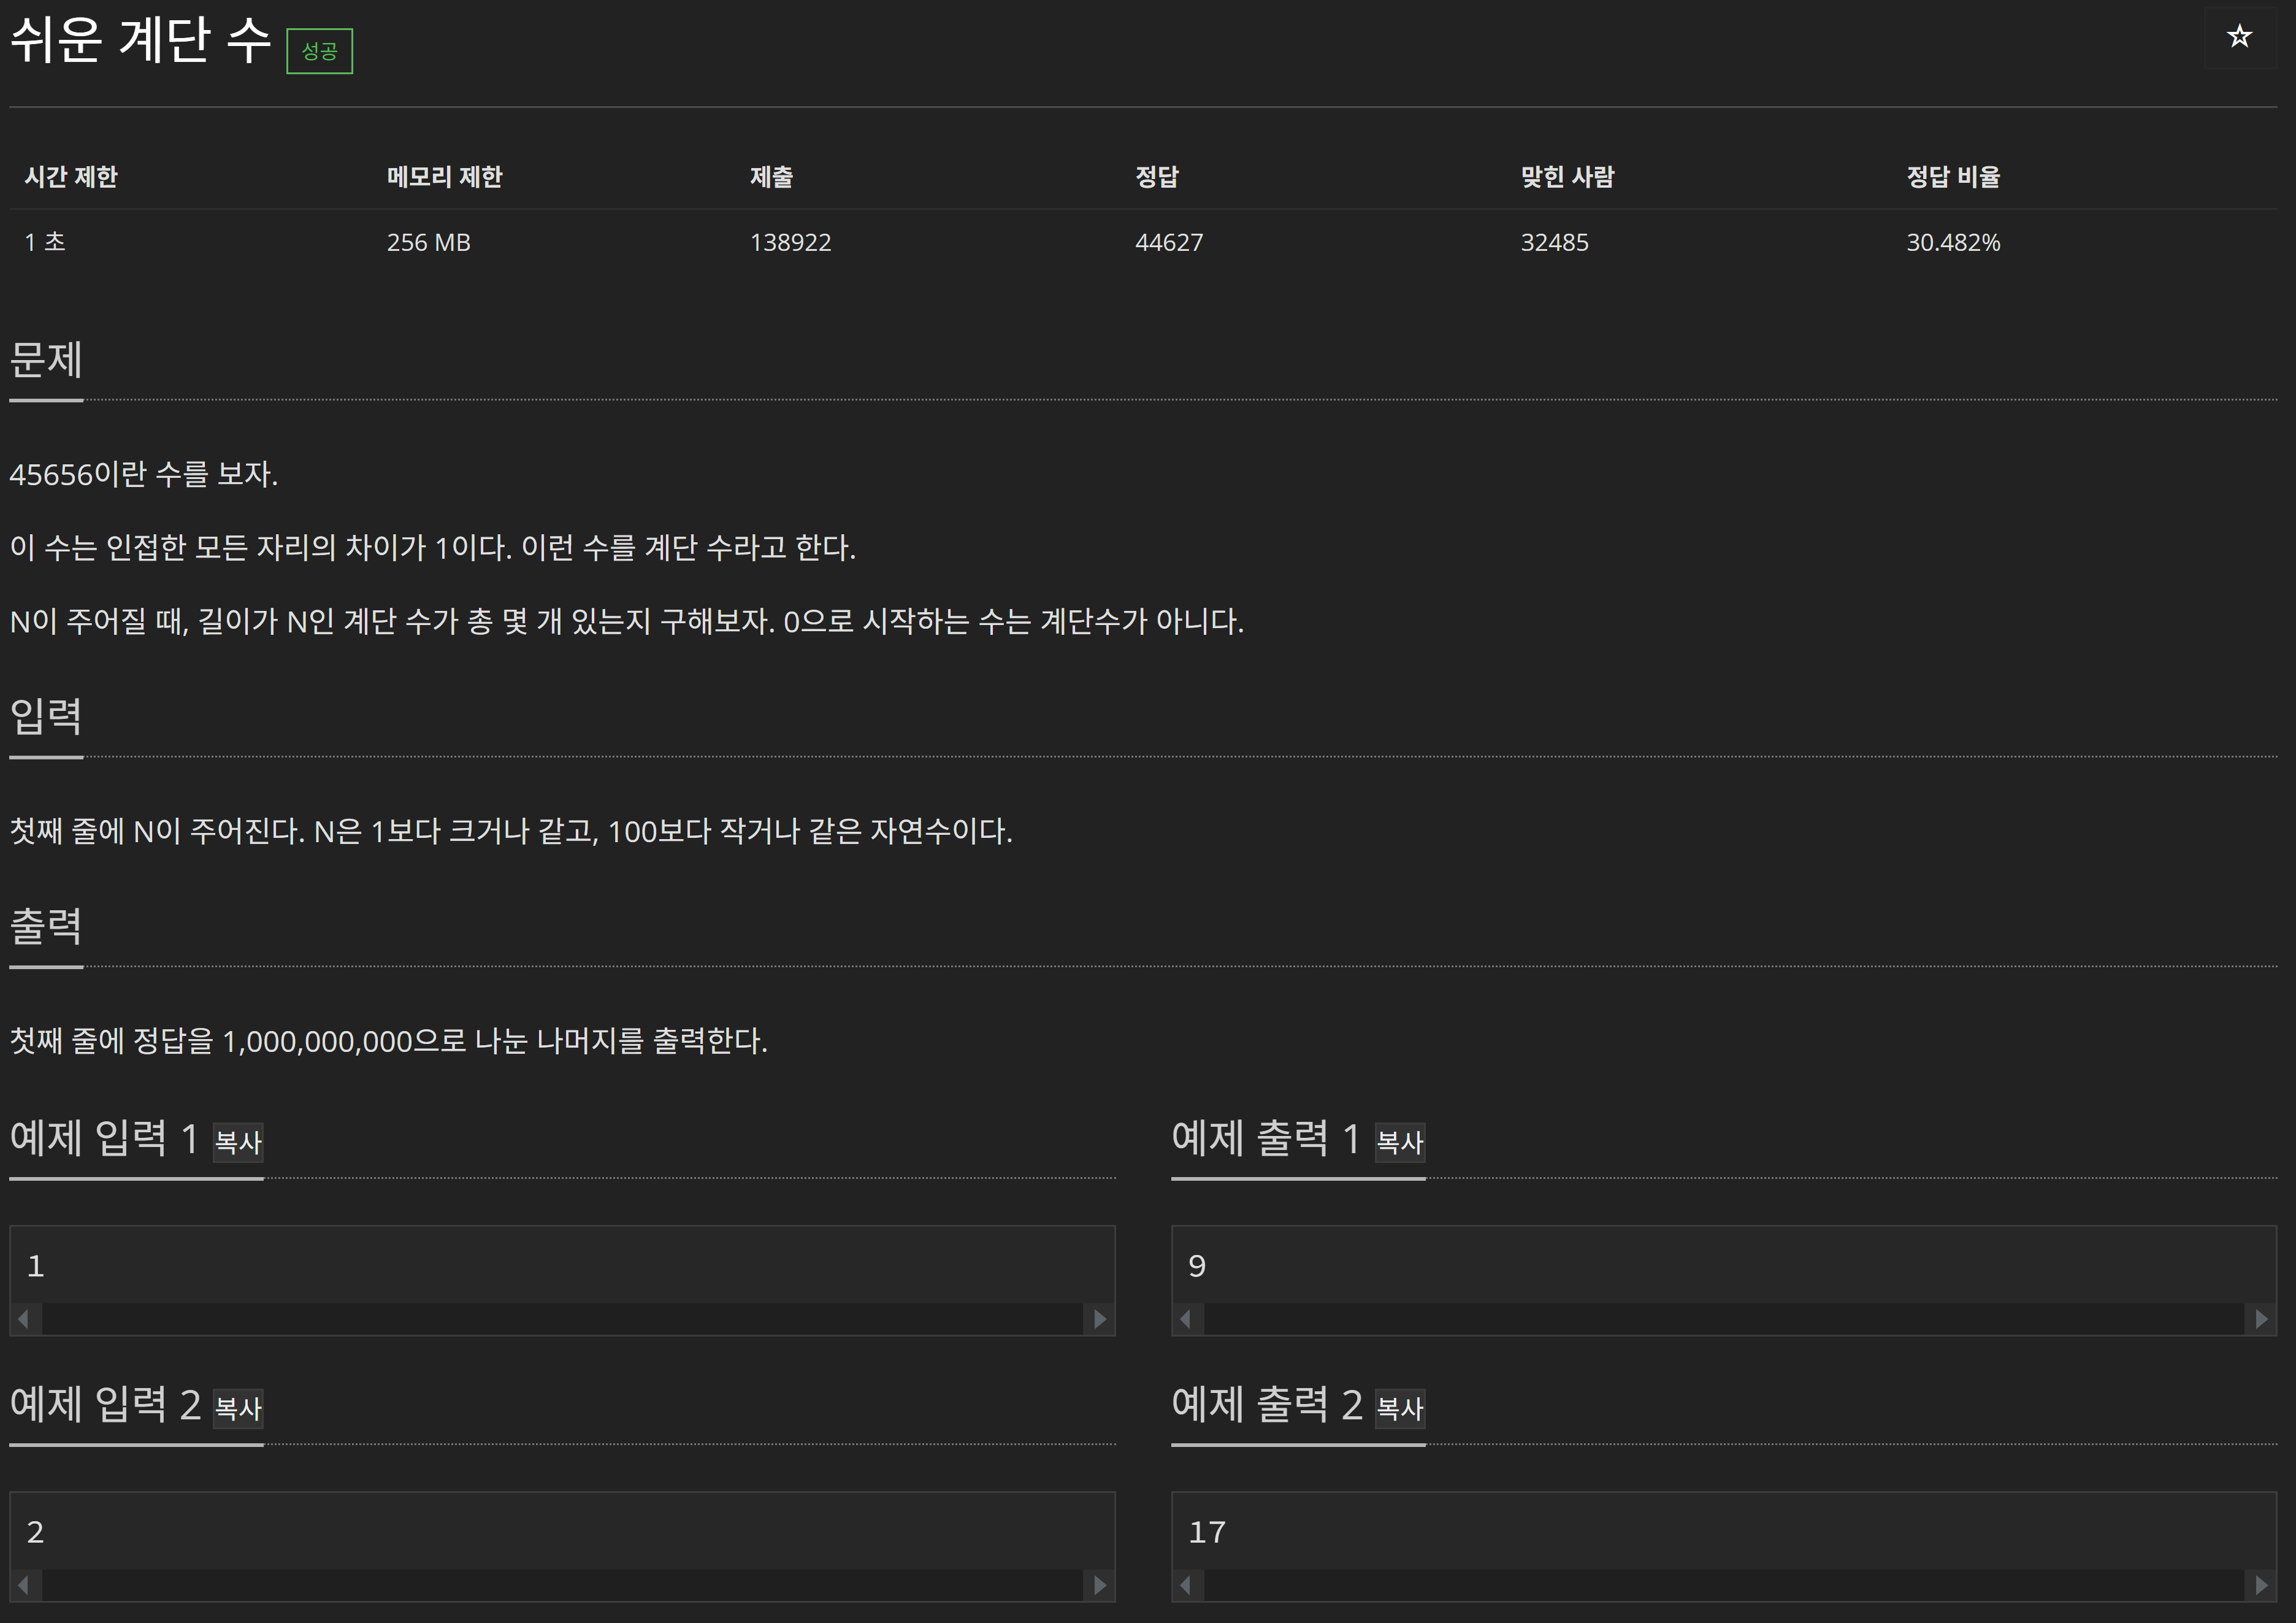Copy 예제 입력 2 with 복사 button
Screen dimensions: 2296x1623
(238, 1408)
